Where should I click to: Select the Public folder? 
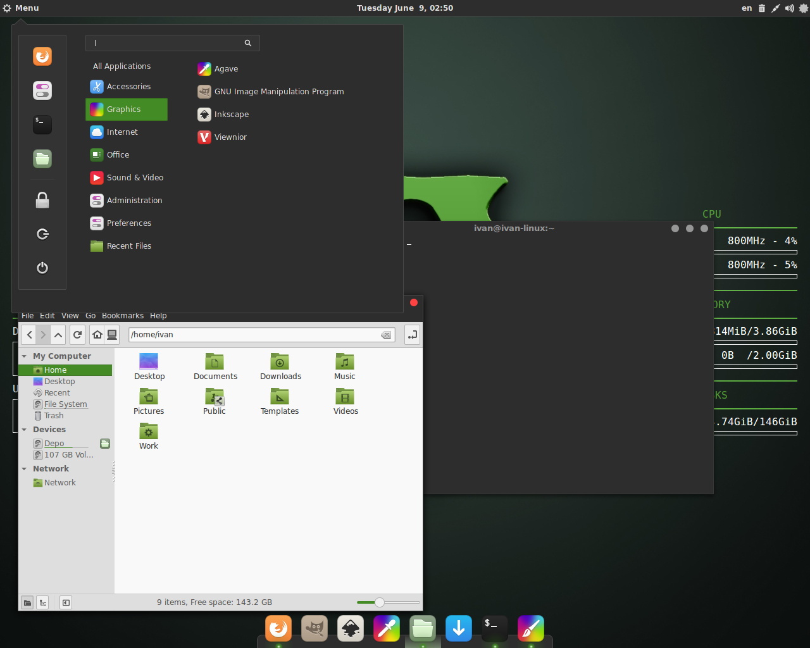215,402
